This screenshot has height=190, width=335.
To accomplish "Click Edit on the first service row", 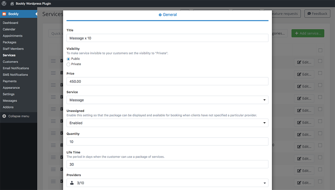I will pyautogui.click(x=304, y=62).
